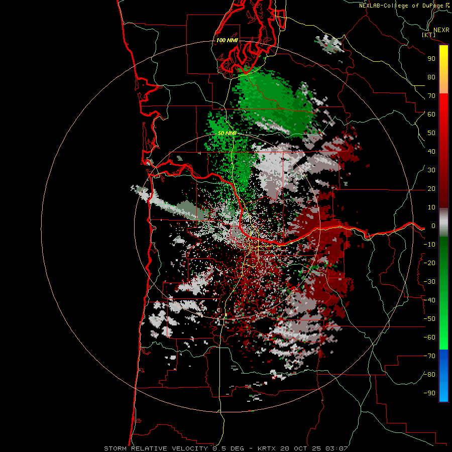The image size is (452, 452).
Task: Click the 40 value on the velocity scale
Action: 431,151
